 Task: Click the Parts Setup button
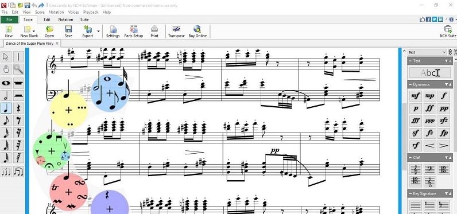pos(134,32)
